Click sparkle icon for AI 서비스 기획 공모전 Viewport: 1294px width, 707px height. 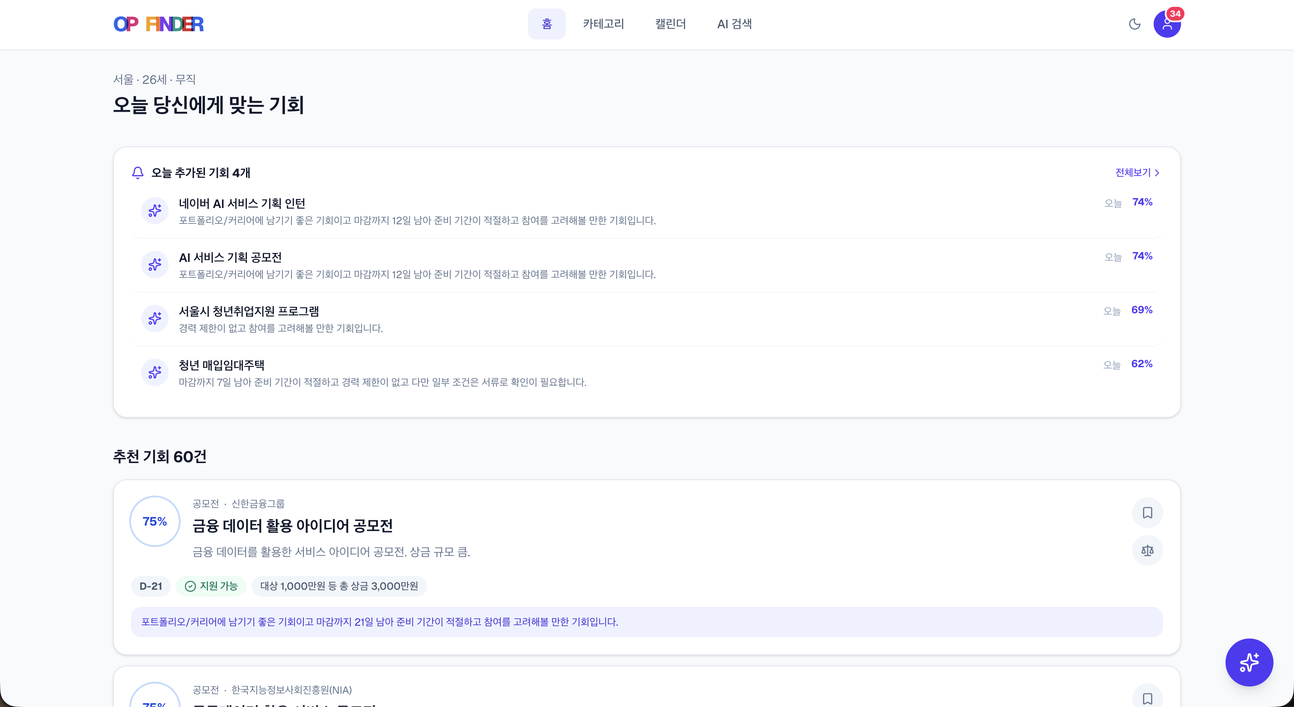pos(155,264)
